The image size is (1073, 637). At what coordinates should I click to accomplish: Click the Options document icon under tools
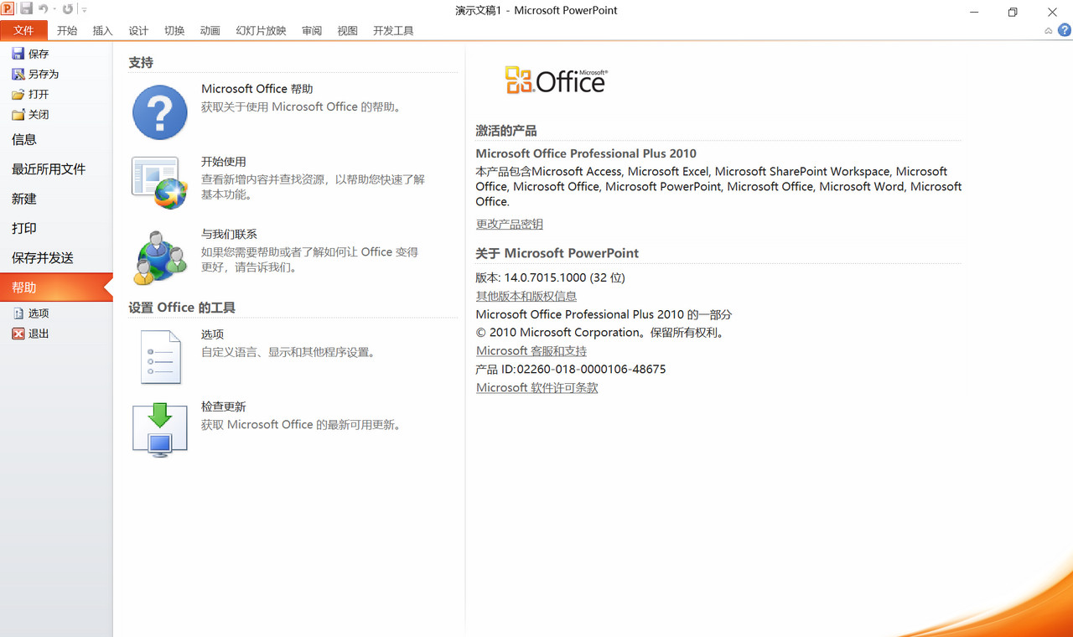(160, 357)
